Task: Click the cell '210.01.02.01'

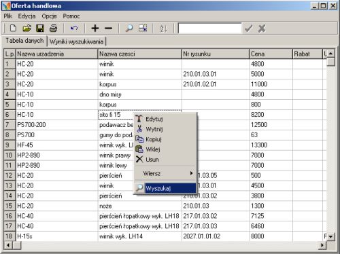Action: (x=216, y=84)
